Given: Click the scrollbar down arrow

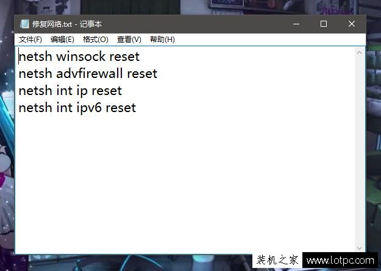Looking at the screenshot, I should click(360, 248).
